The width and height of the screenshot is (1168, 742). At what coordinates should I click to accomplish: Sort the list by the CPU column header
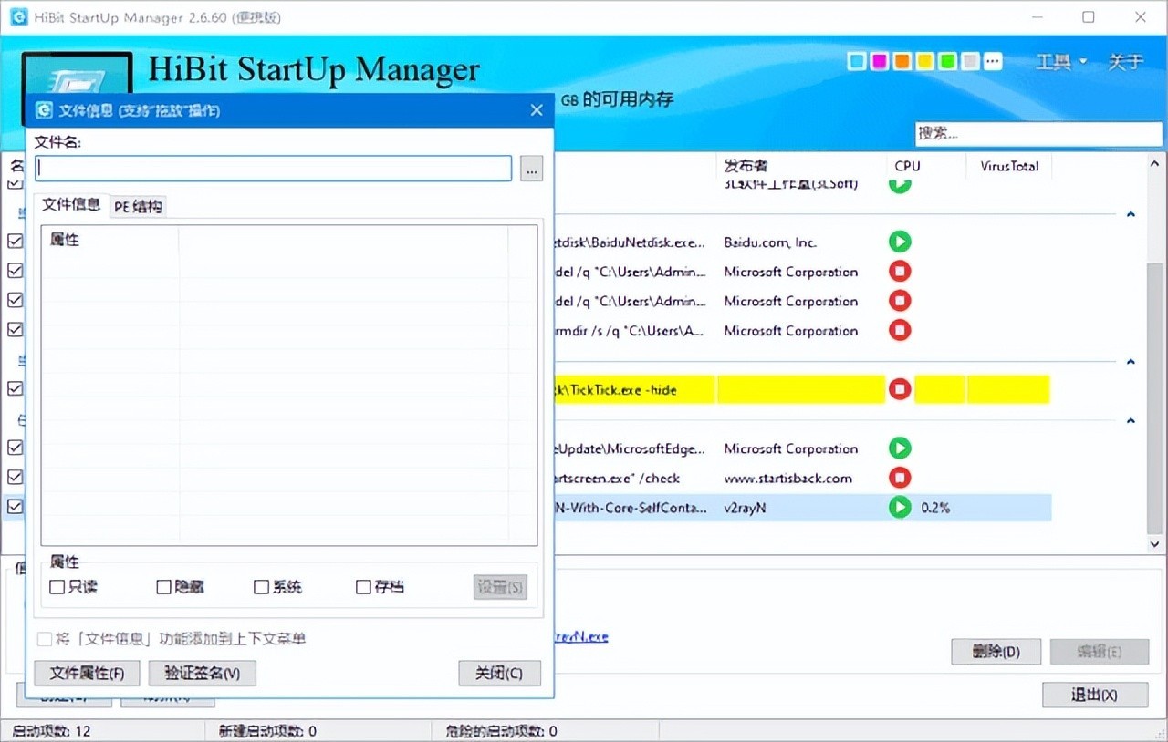point(925,166)
